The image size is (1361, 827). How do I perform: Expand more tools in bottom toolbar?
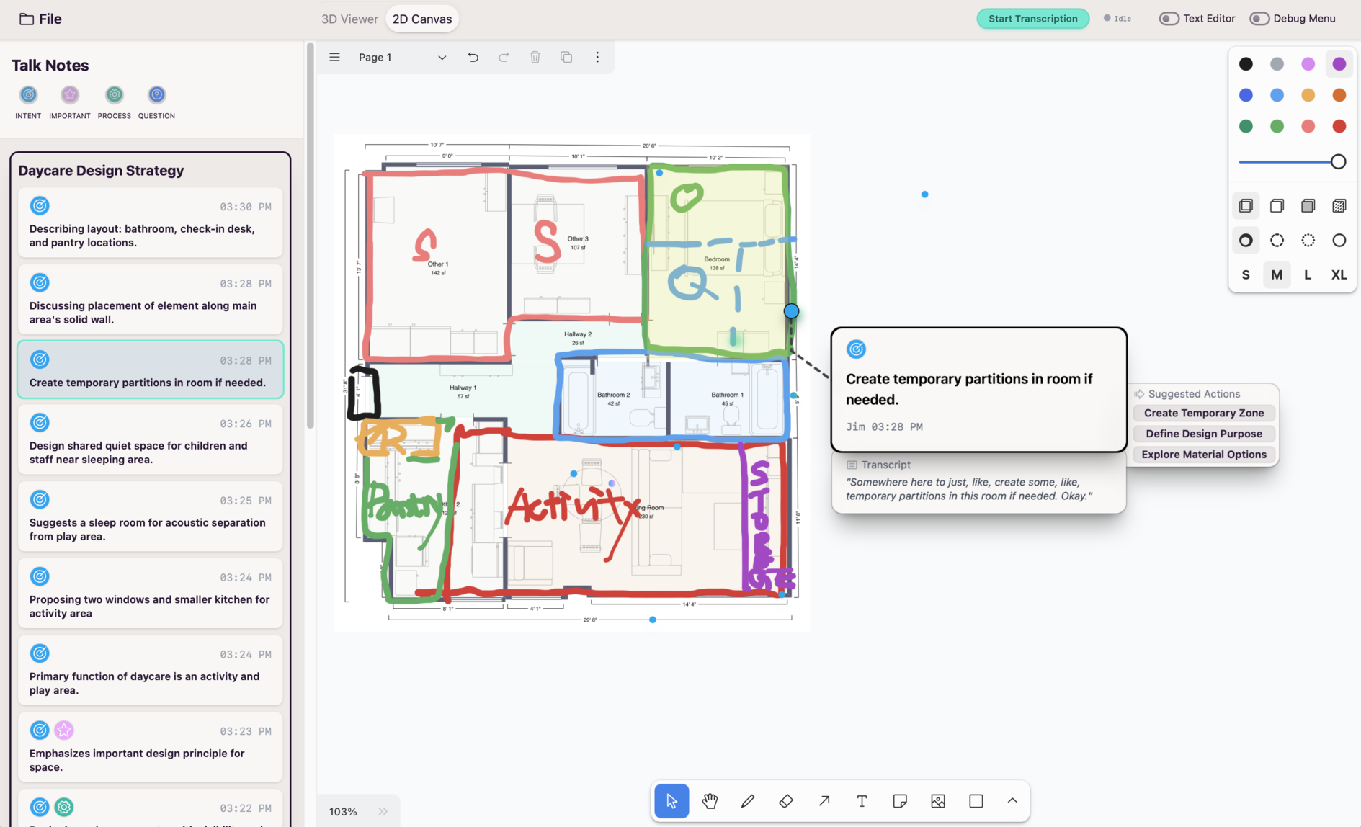click(x=1012, y=801)
